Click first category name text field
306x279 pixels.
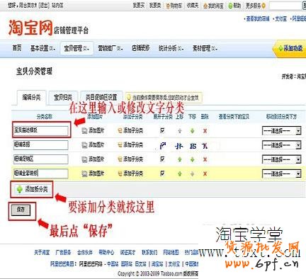coord(40,130)
